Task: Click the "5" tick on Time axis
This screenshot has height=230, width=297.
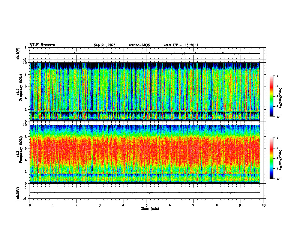Action: (147, 205)
